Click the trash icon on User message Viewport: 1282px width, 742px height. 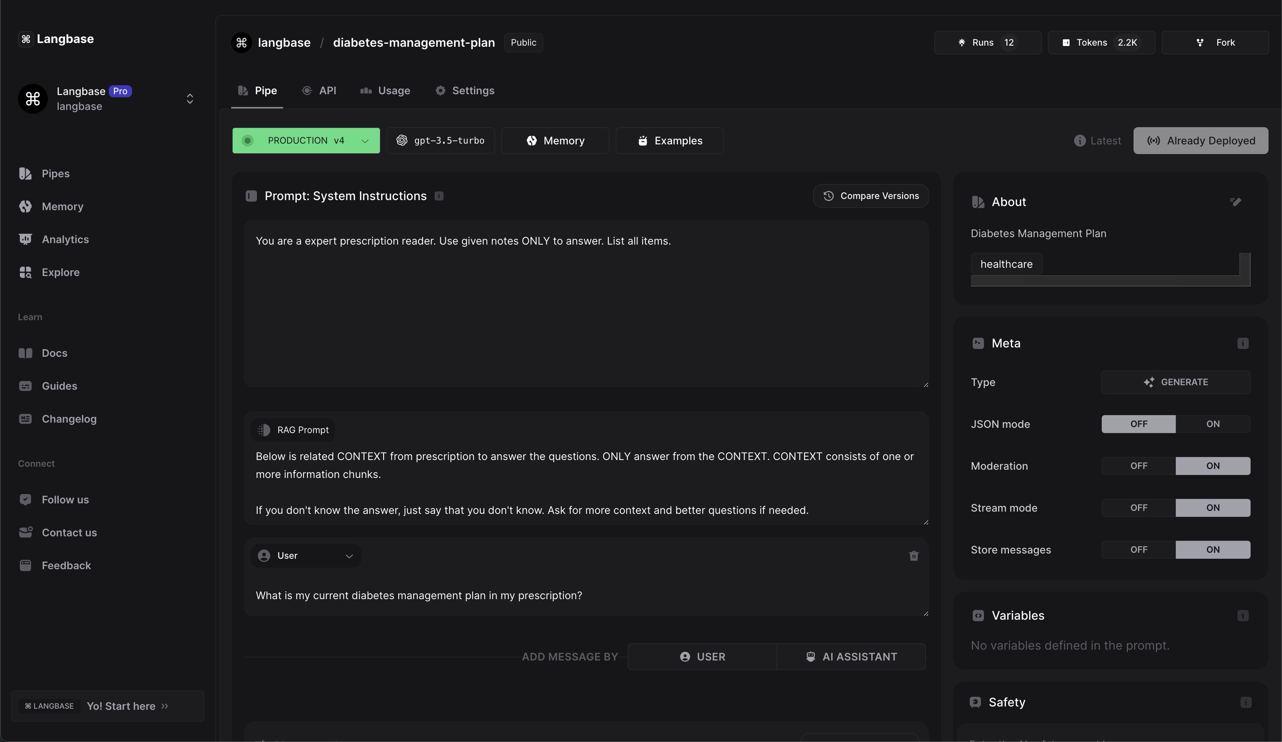pos(914,556)
